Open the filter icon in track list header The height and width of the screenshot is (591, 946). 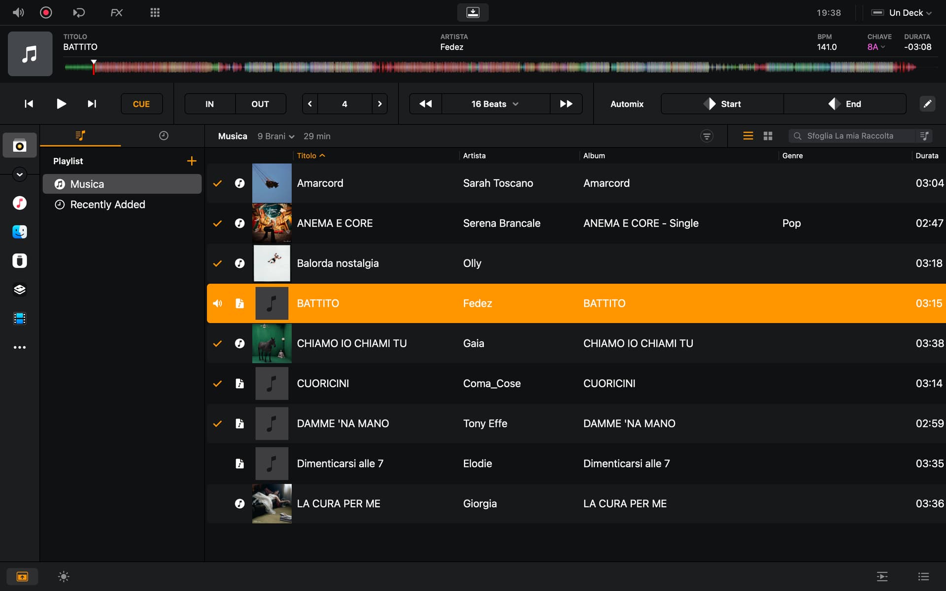[707, 136]
